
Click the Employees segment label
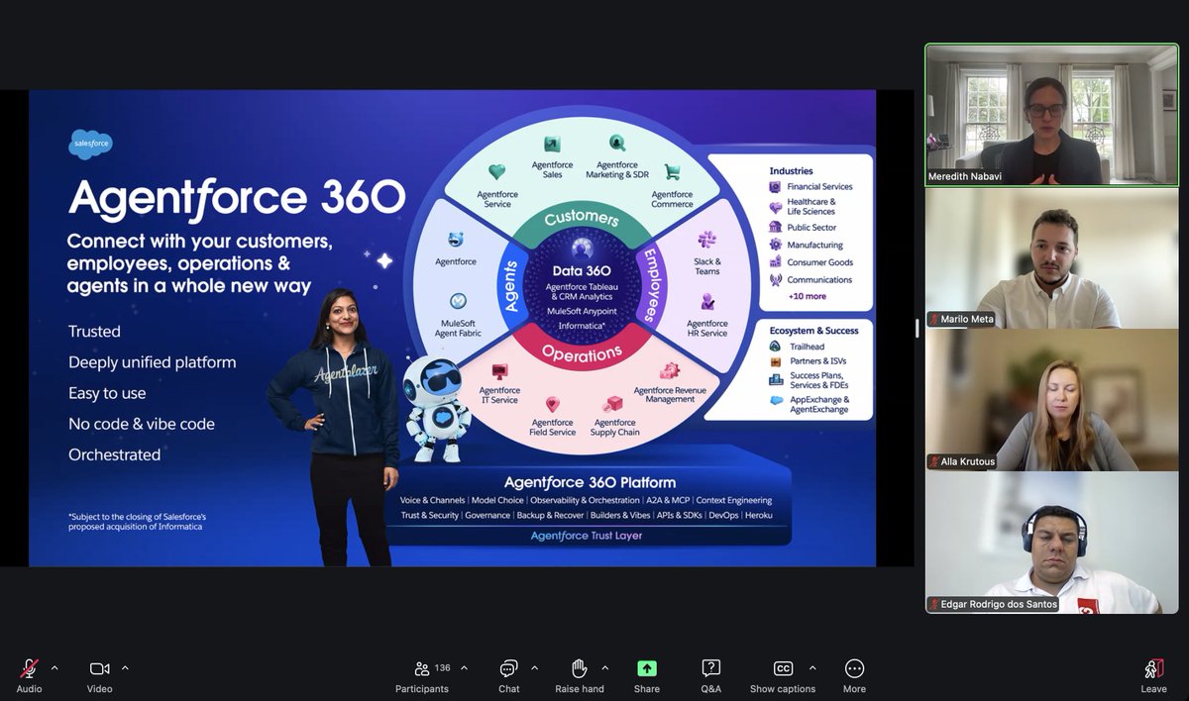[x=650, y=286]
